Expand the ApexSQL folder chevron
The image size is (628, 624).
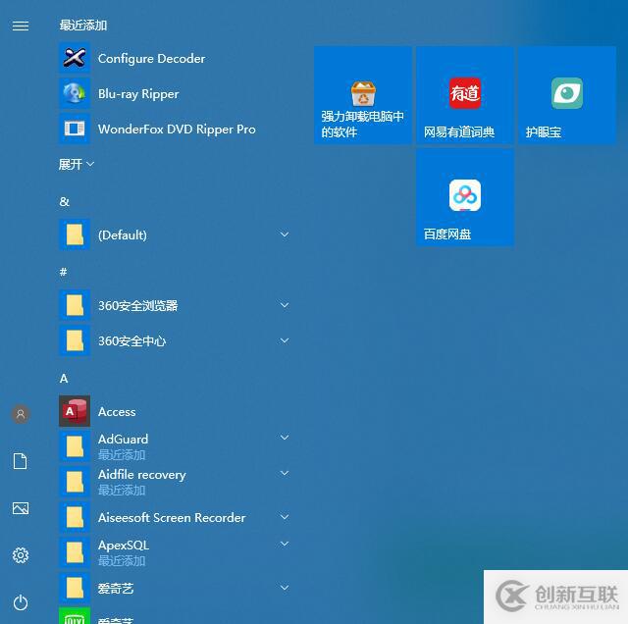click(x=285, y=544)
